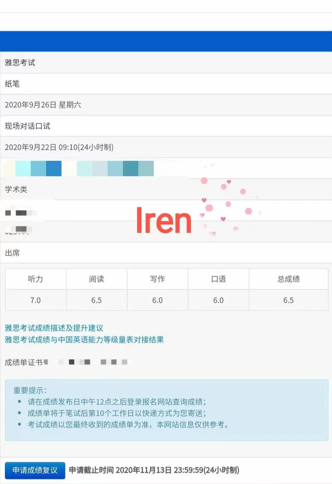Click the 纸笔 test format row
The height and width of the screenshot is (484, 332).
[x=166, y=84]
